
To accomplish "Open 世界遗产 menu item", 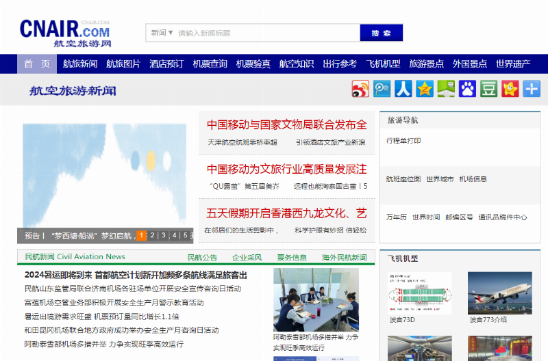I will 513,64.
